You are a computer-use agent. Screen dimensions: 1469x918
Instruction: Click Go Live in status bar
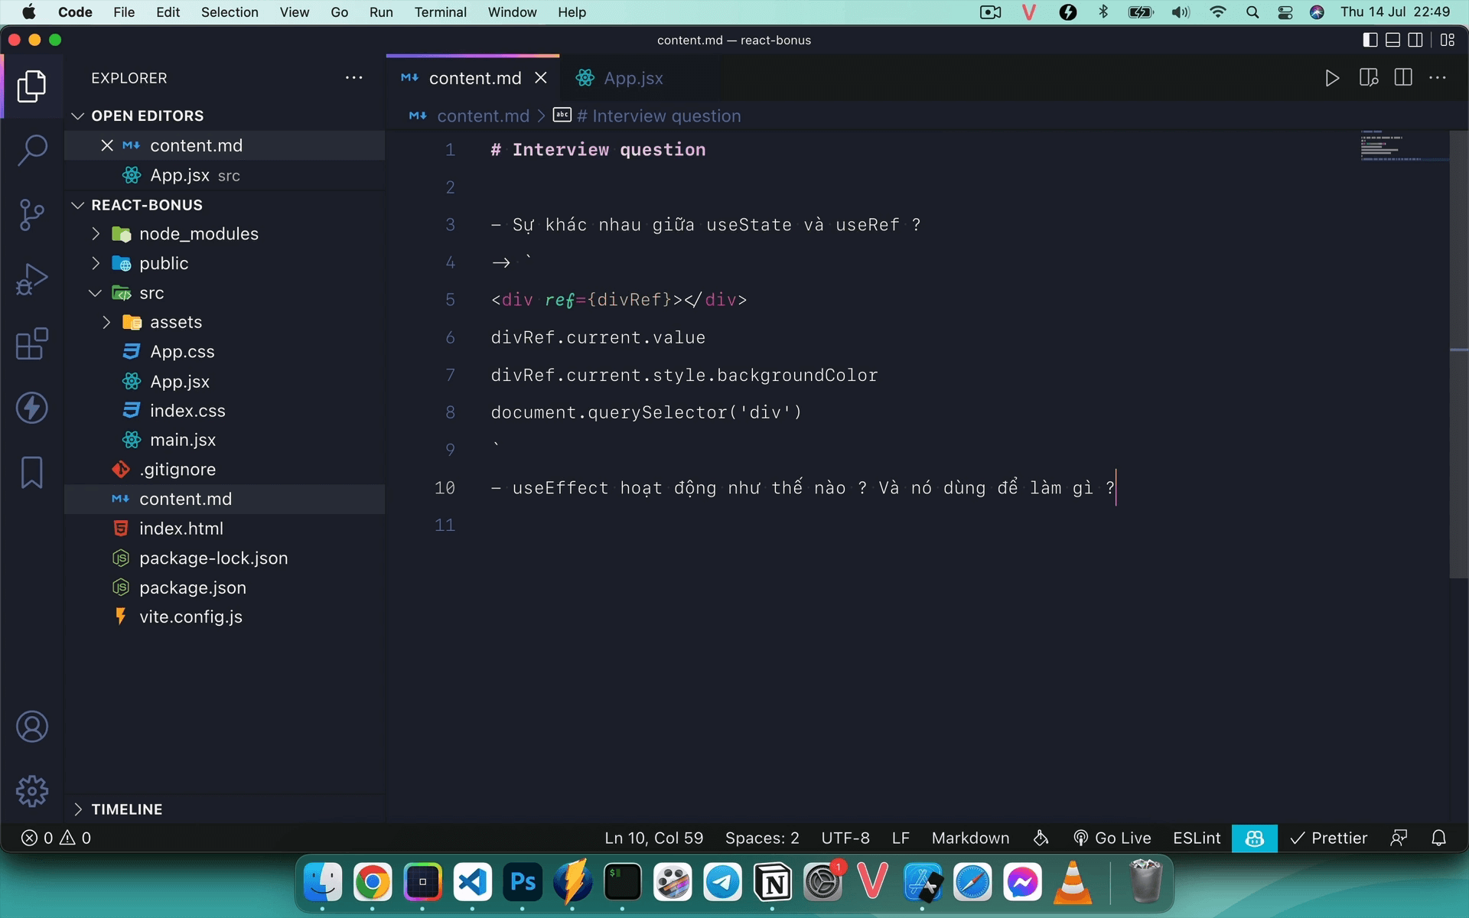[x=1112, y=838]
